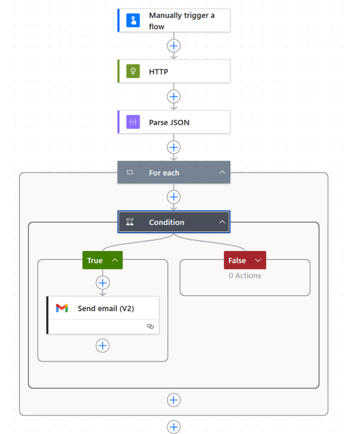This screenshot has width=348, height=434.
Task: Click the Gmail icon on Send email
Action: tap(62, 308)
